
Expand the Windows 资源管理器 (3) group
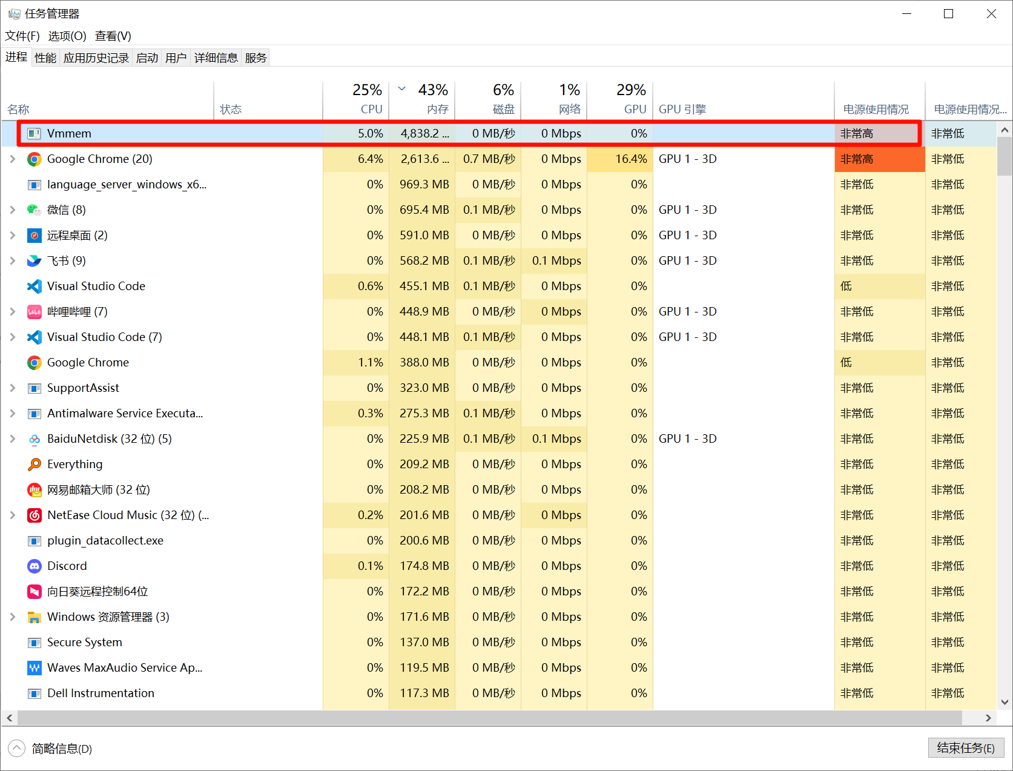pyautogui.click(x=13, y=617)
